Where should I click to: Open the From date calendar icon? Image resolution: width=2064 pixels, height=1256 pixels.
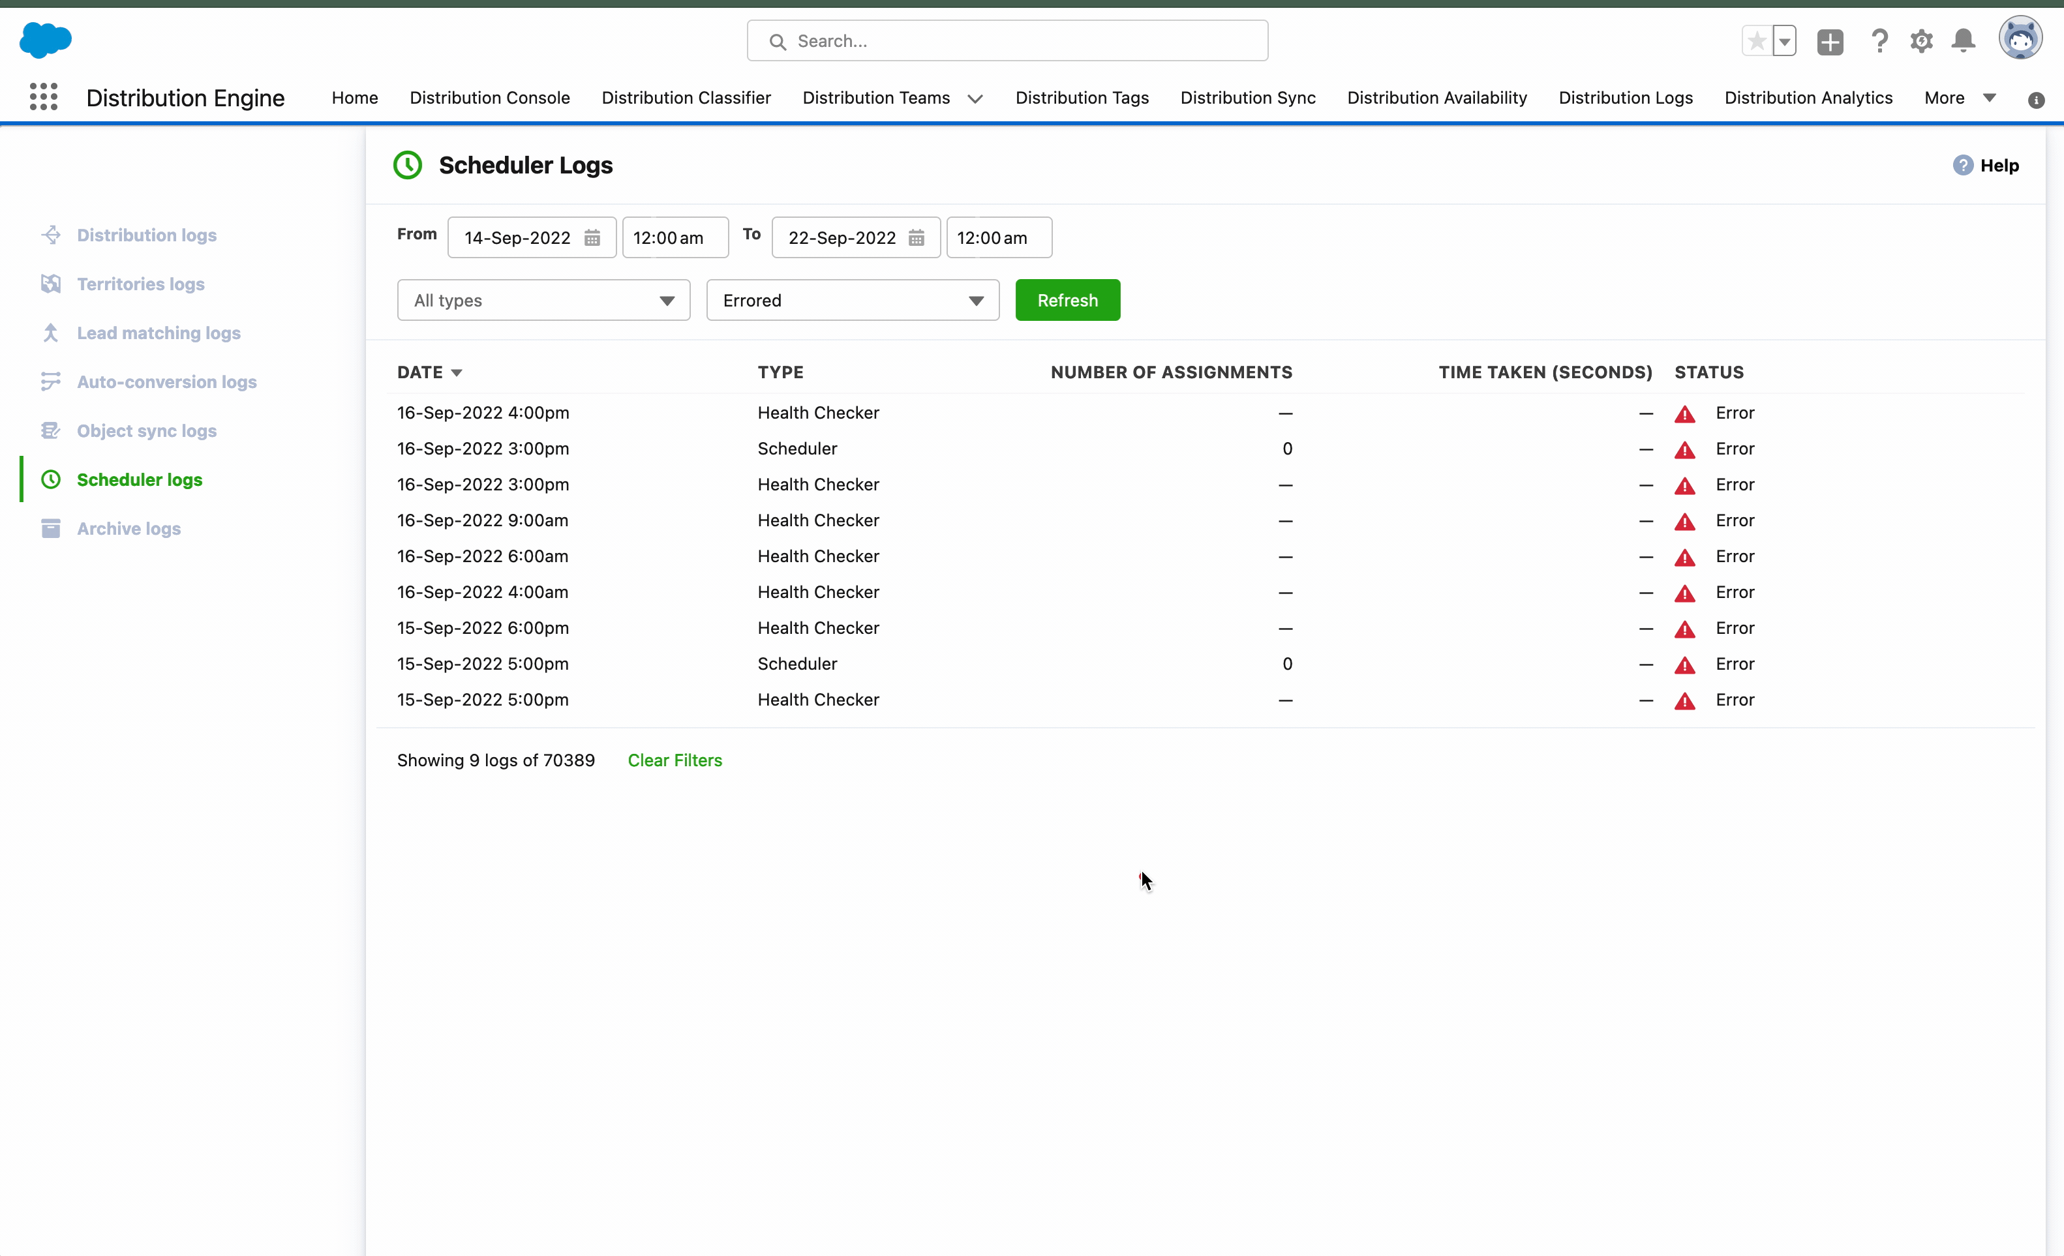pos(592,238)
